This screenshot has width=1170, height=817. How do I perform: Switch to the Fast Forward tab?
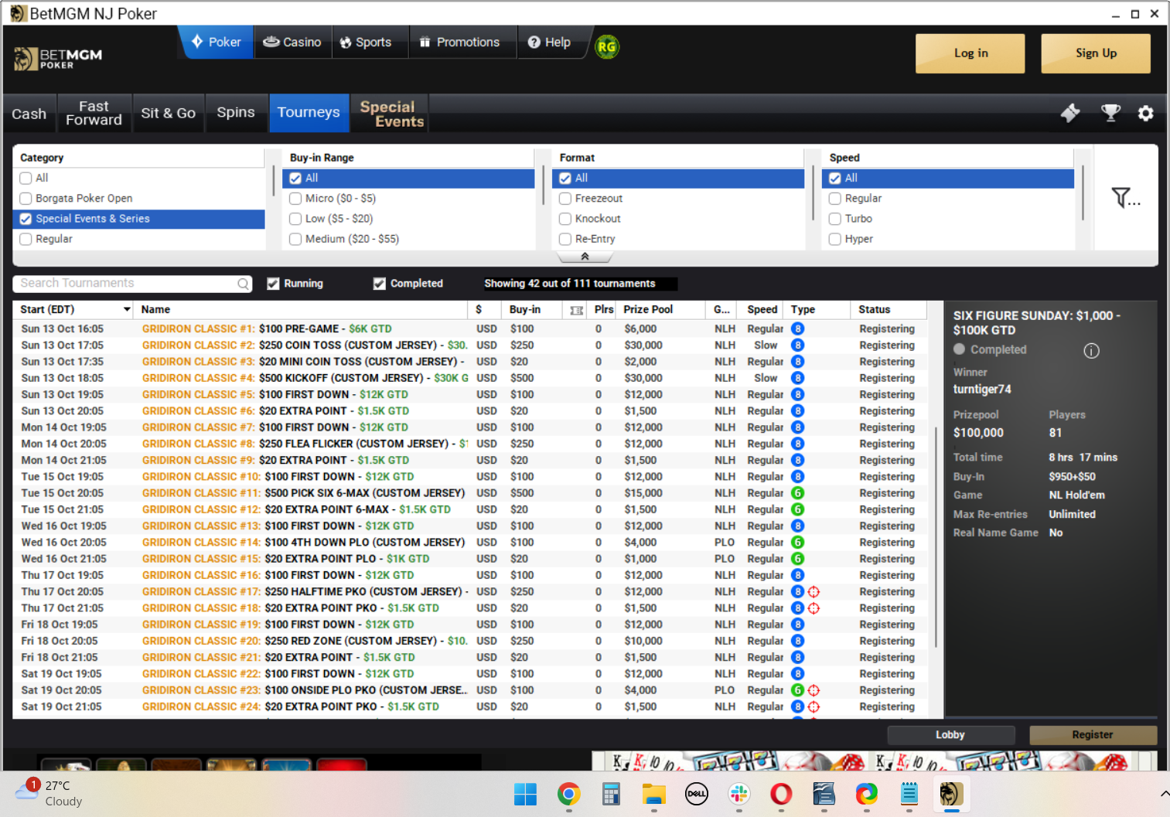[94, 114]
